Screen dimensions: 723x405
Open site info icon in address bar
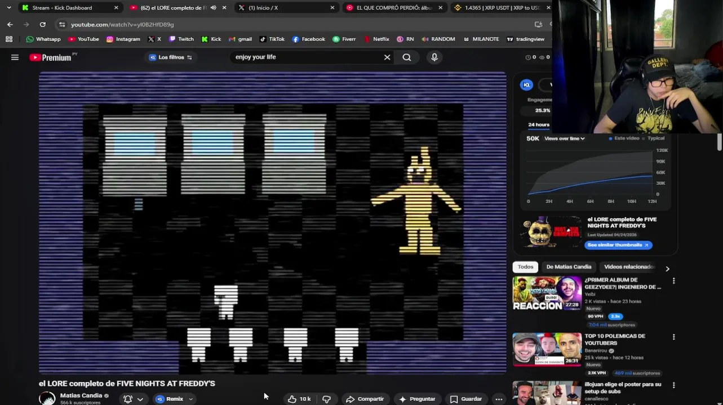click(62, 24)
